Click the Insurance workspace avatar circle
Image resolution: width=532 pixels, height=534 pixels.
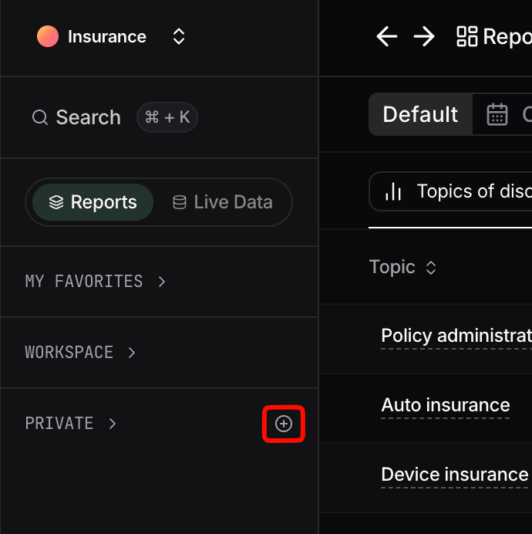pos(48,36)
